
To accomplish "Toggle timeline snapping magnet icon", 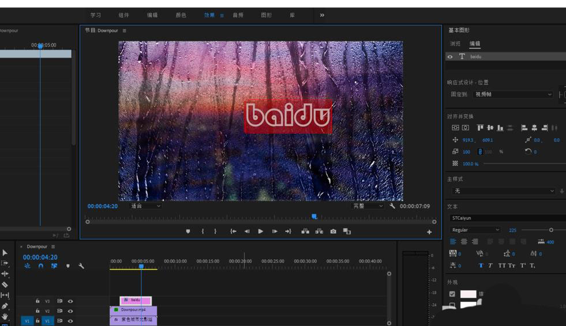I will pos(40,266).
